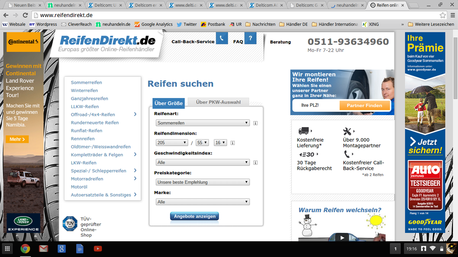This screenshot has width=458, height=257.
Task: Open Sommerreifen menu item
Action: 87,82
